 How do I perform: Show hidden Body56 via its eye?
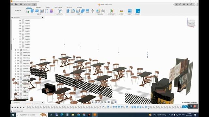coord(20,45)
